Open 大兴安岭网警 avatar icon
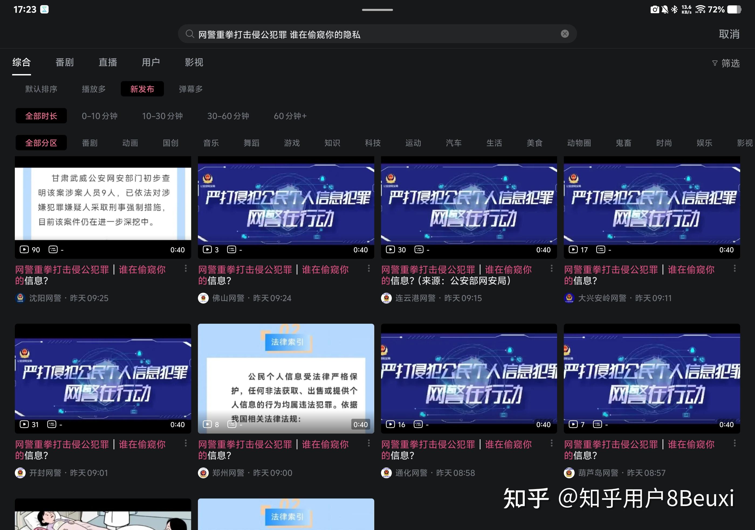Screen dimensions: 755x530 [569, 298]
